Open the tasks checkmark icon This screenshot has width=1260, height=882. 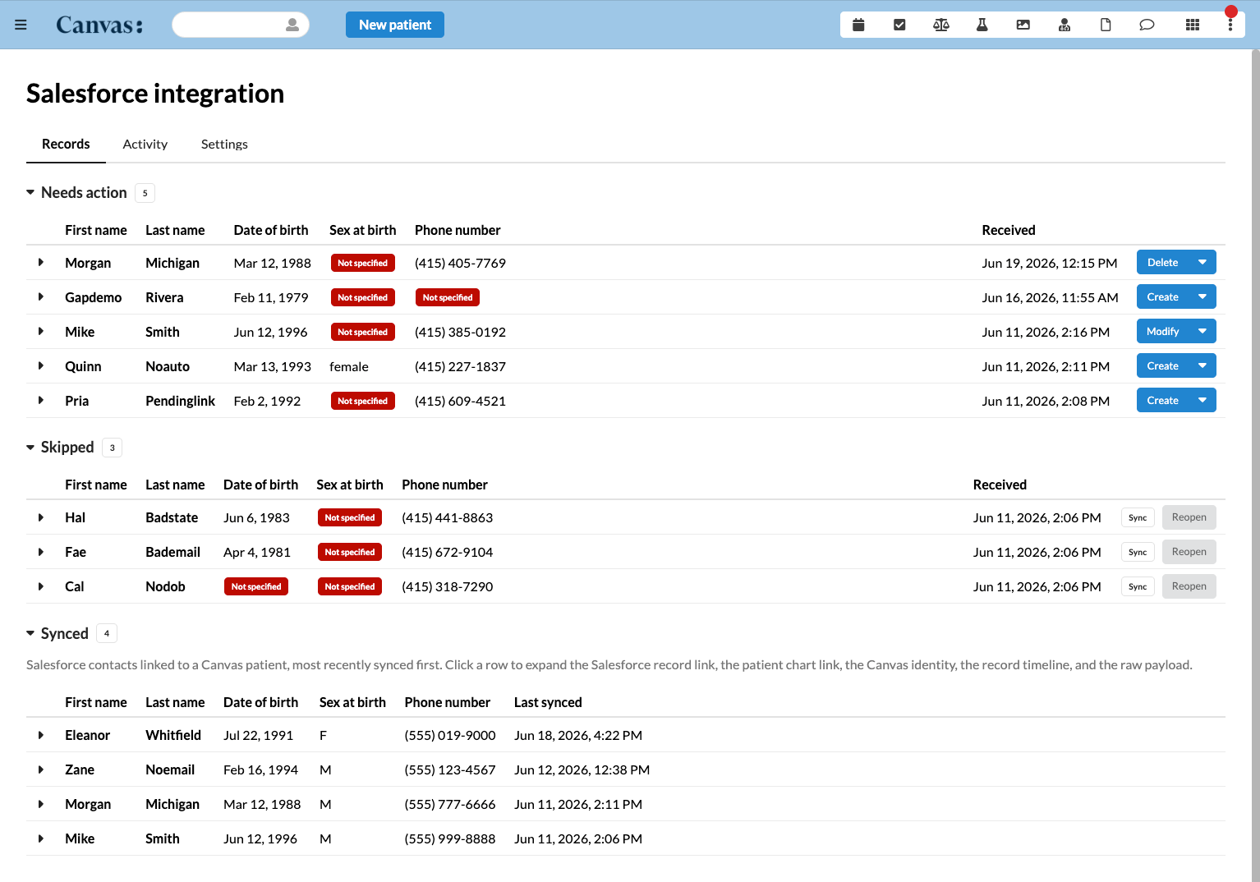click(899, 25)
